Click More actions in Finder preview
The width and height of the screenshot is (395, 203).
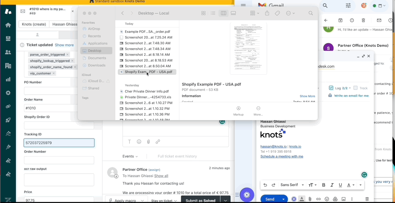click(258, 111)
